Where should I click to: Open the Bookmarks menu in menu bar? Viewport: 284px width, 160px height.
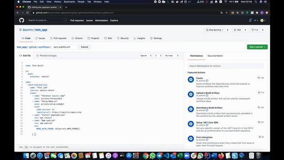tap(69, 2)
